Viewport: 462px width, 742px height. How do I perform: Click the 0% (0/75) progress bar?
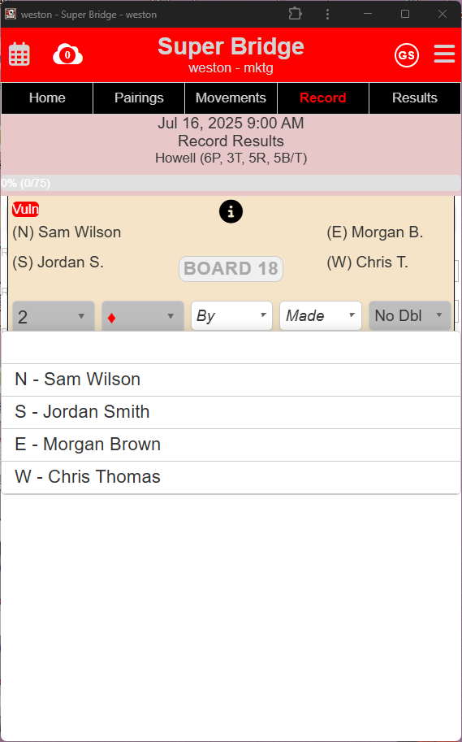231,183
